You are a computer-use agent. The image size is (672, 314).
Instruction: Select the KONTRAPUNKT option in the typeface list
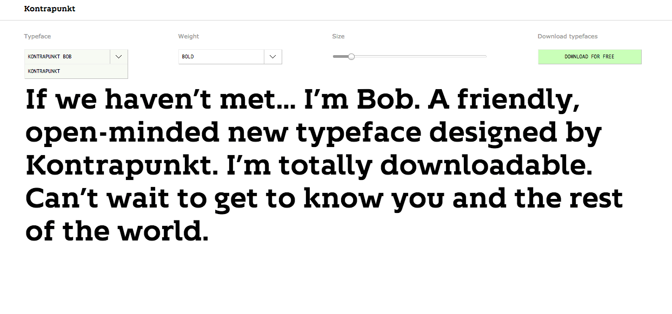coord(76,71)
